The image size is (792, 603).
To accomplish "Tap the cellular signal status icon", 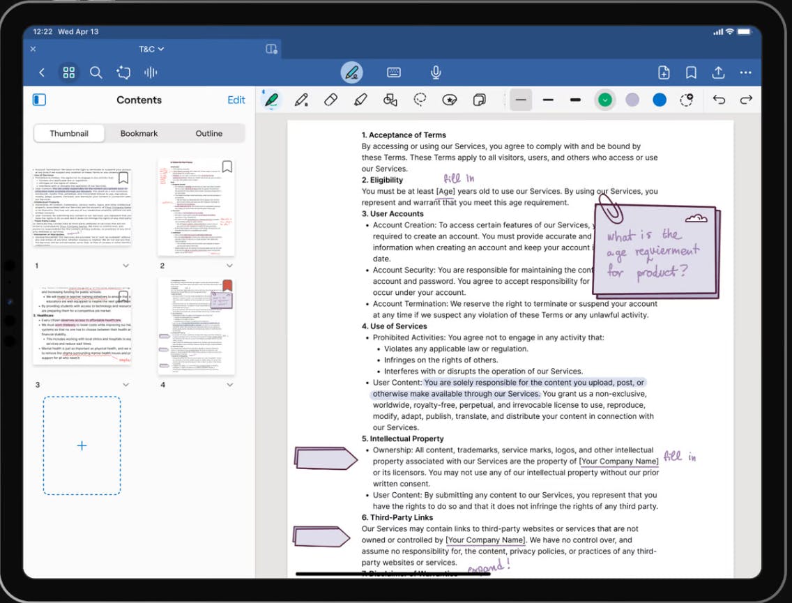I will pyautogui.click(x=718, y=32).
